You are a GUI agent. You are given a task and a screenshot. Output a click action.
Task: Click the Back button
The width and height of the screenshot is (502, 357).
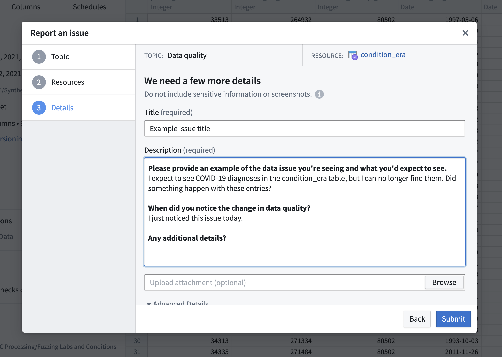coord(417,319)
